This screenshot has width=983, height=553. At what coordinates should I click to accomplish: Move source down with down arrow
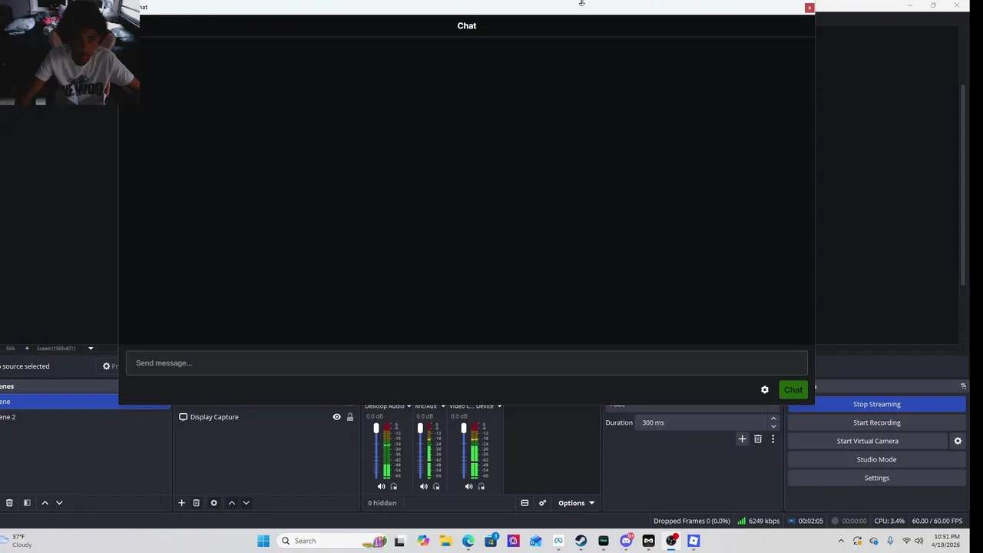coord(246,503)
